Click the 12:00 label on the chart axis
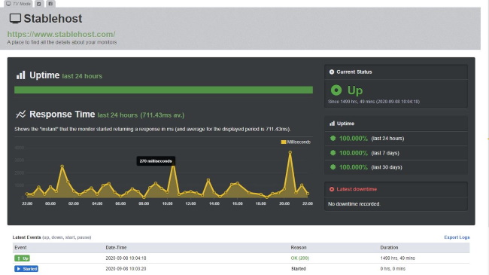 pos(190,203)
